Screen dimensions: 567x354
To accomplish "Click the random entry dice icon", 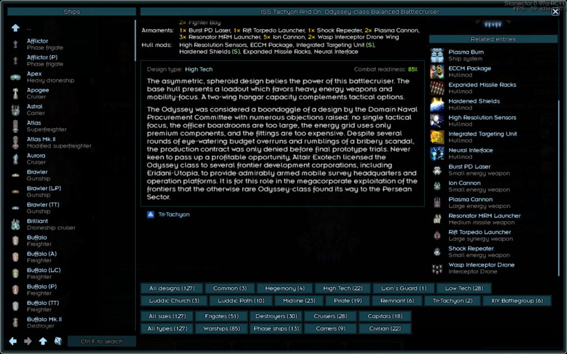I will pyautogui.click(x=58, y=341).
